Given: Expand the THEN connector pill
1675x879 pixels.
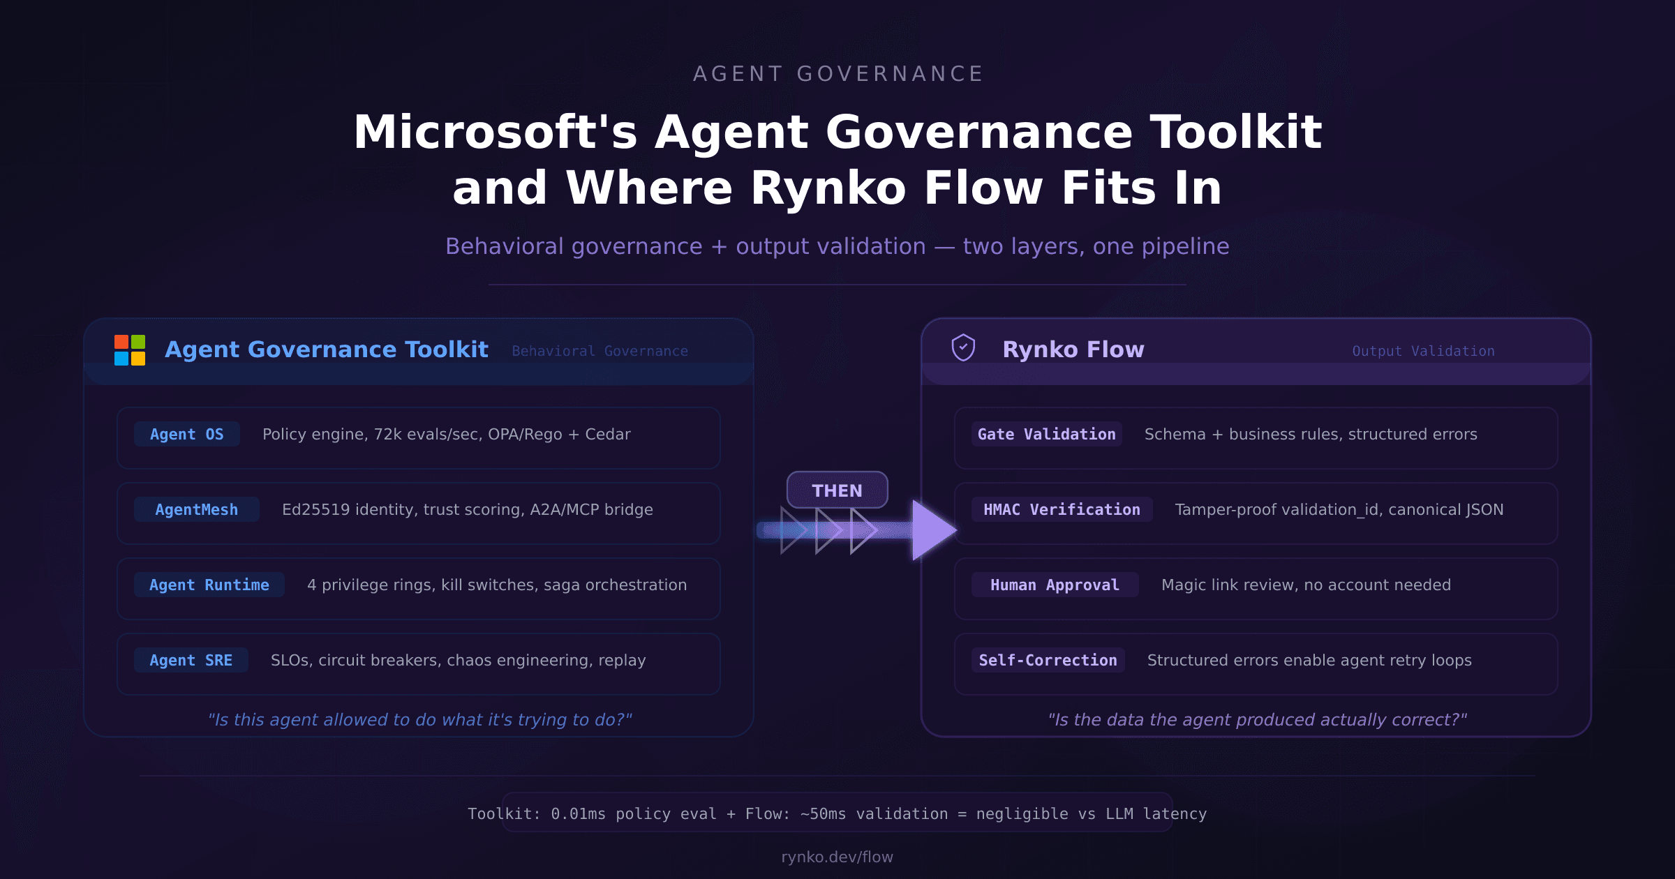Looking at the screenshot, I should click(837, 490).
